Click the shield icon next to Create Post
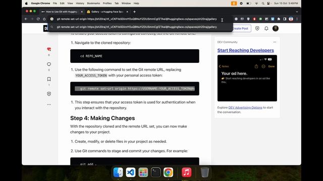The height and width of the screenshot is (181, 323). coord(257,28)
